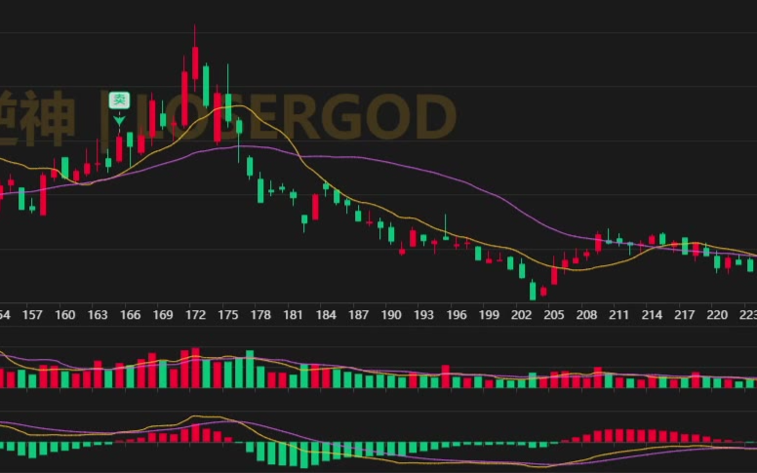
Task: Select the 190 label on the time axis
Action: point(391,315)
